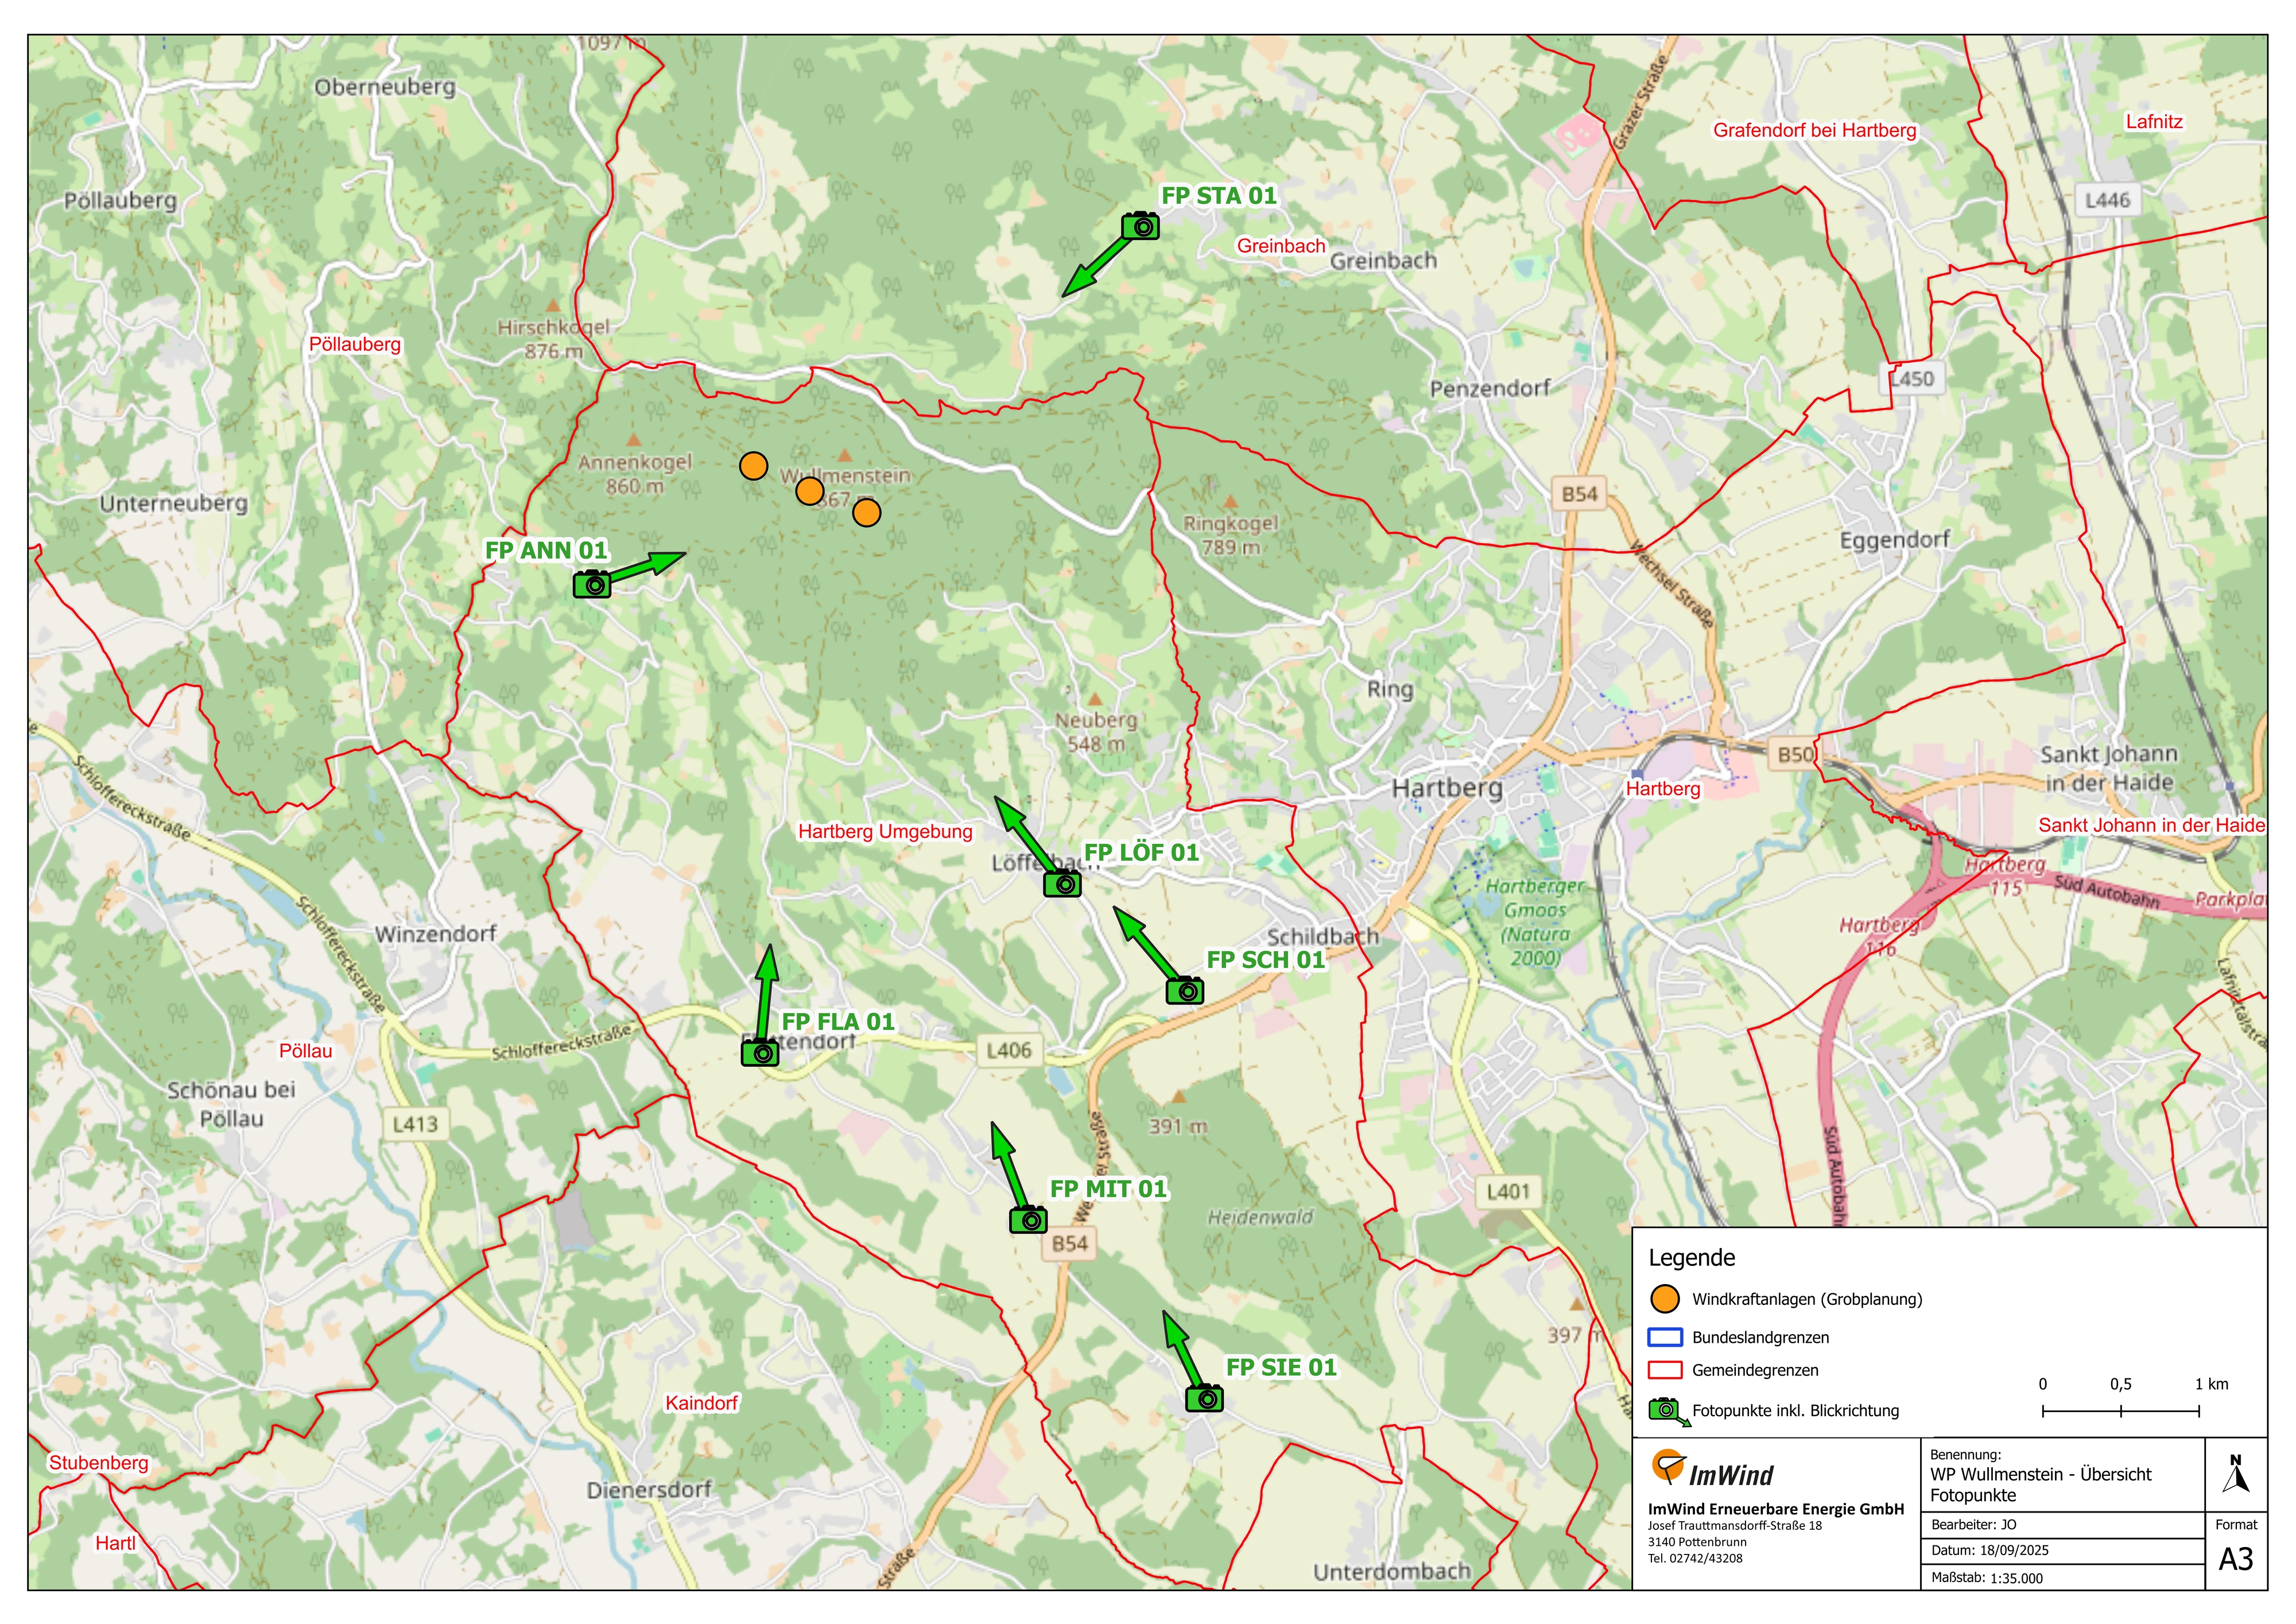
Task: Click the FP MIT 01 camera icon
Action: (1028, 1220)
